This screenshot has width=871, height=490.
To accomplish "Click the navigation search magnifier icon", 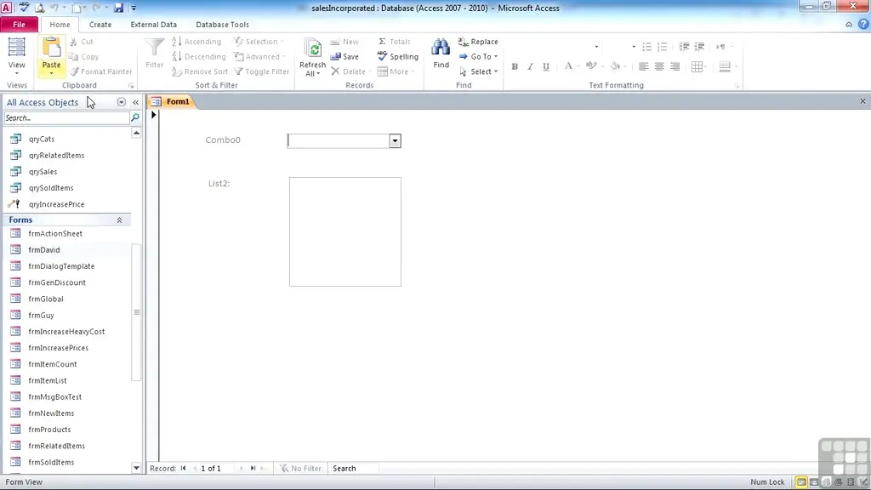I will click(135, 117).
